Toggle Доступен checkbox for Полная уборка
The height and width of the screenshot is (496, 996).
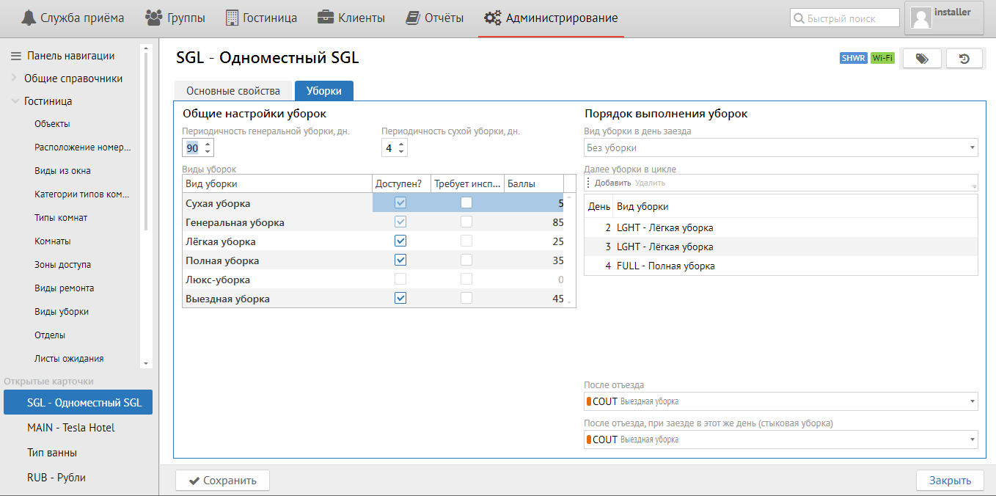pyautogui.click(x=400, y=260)
